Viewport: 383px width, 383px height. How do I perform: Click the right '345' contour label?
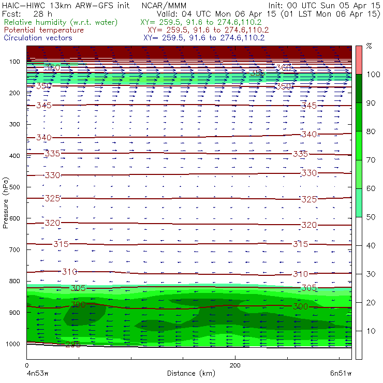click(309, 106)
